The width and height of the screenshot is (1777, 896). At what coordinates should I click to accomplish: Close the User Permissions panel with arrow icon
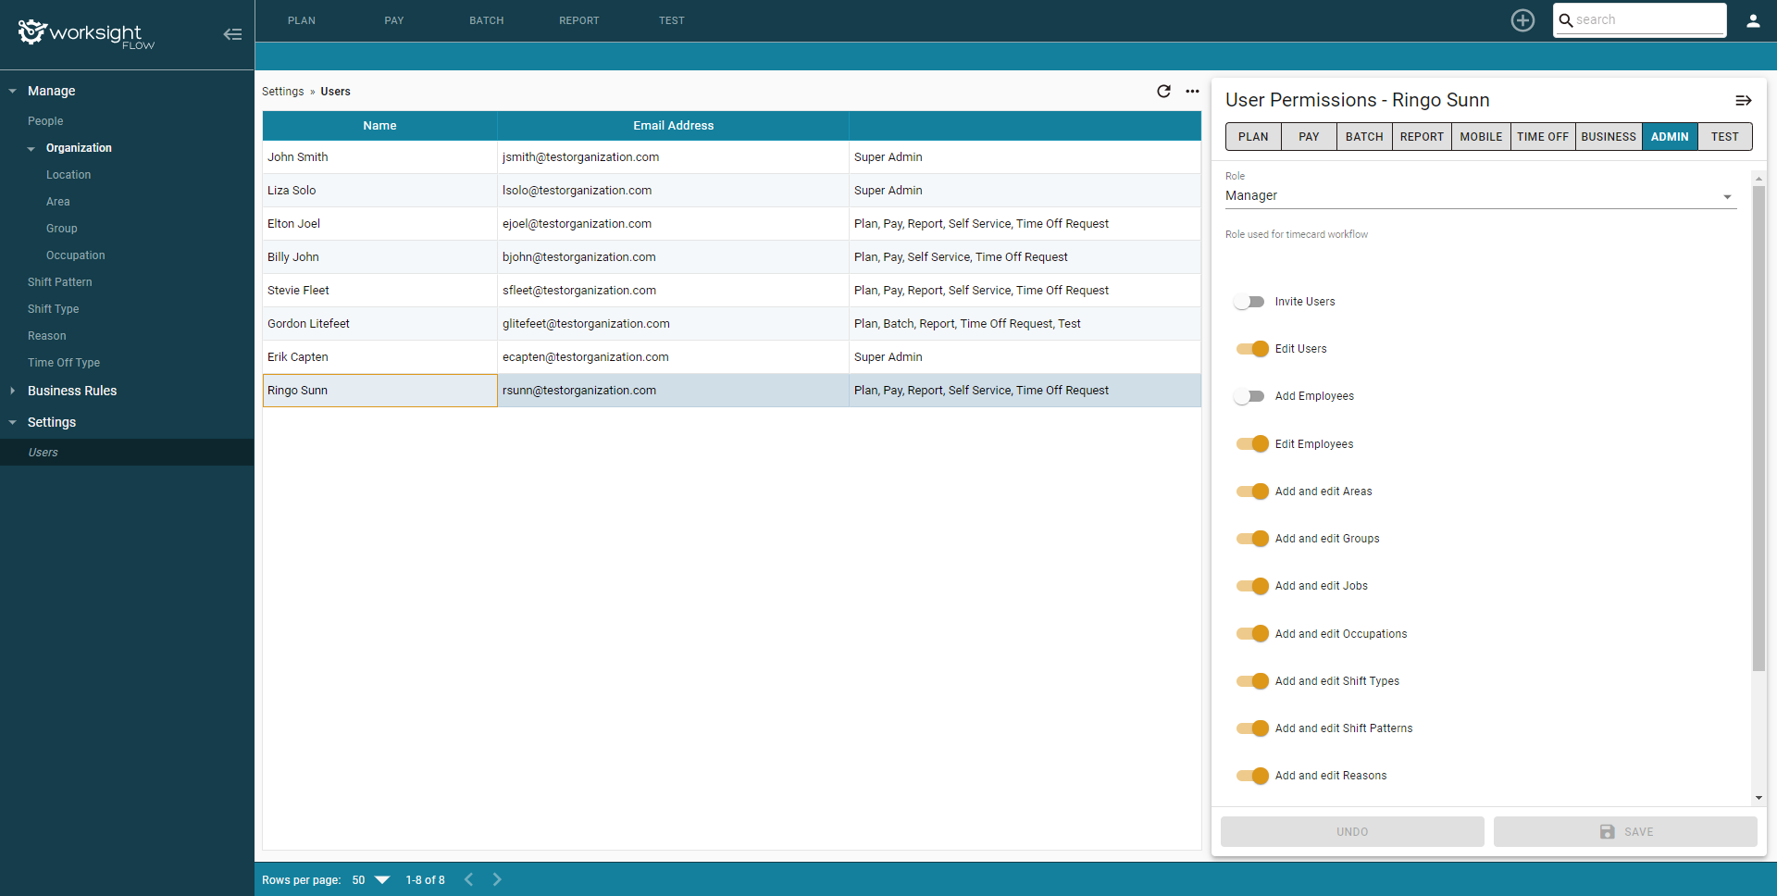[x=1745, y=100]
